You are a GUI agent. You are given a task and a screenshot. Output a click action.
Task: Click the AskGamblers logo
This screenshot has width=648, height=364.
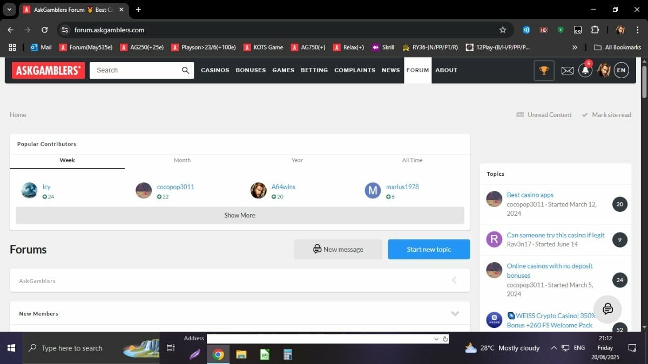tap(48, 70)
